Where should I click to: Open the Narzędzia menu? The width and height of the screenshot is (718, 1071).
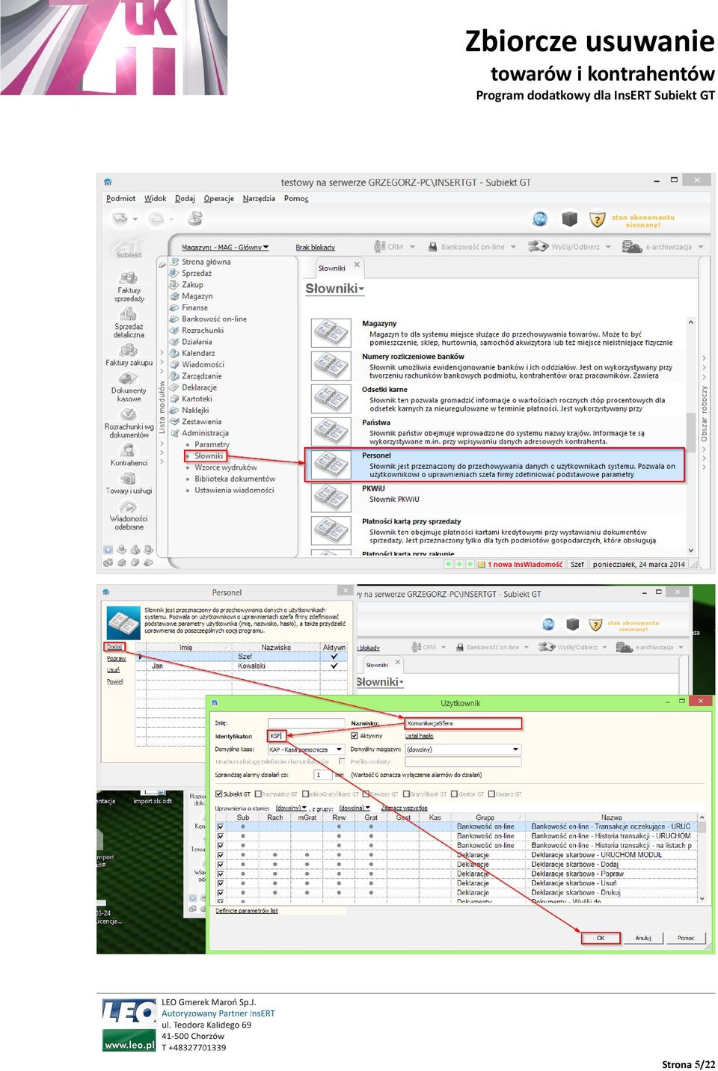coord(259,199)
